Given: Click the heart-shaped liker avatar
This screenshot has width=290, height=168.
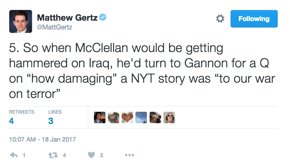Looking at the screenshot, I should 127,117.
